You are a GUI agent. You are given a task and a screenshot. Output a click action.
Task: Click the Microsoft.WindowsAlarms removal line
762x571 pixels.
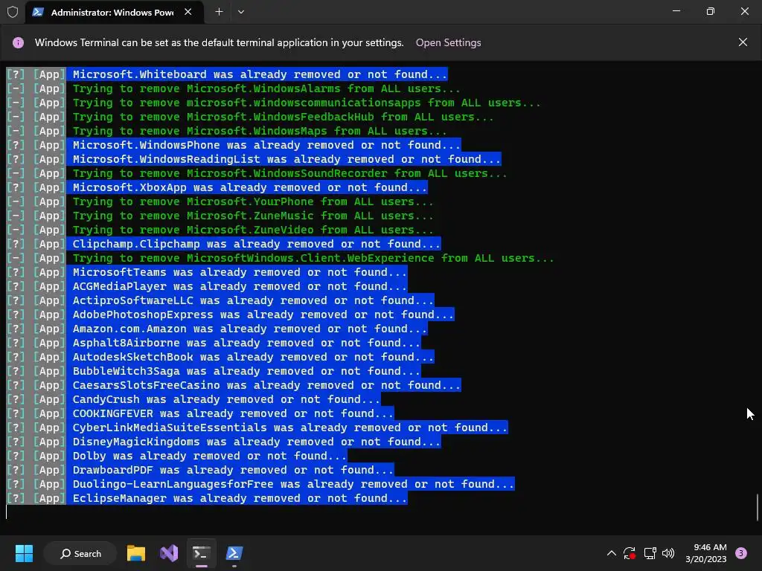pyautogui.click(x=233, y=88)
